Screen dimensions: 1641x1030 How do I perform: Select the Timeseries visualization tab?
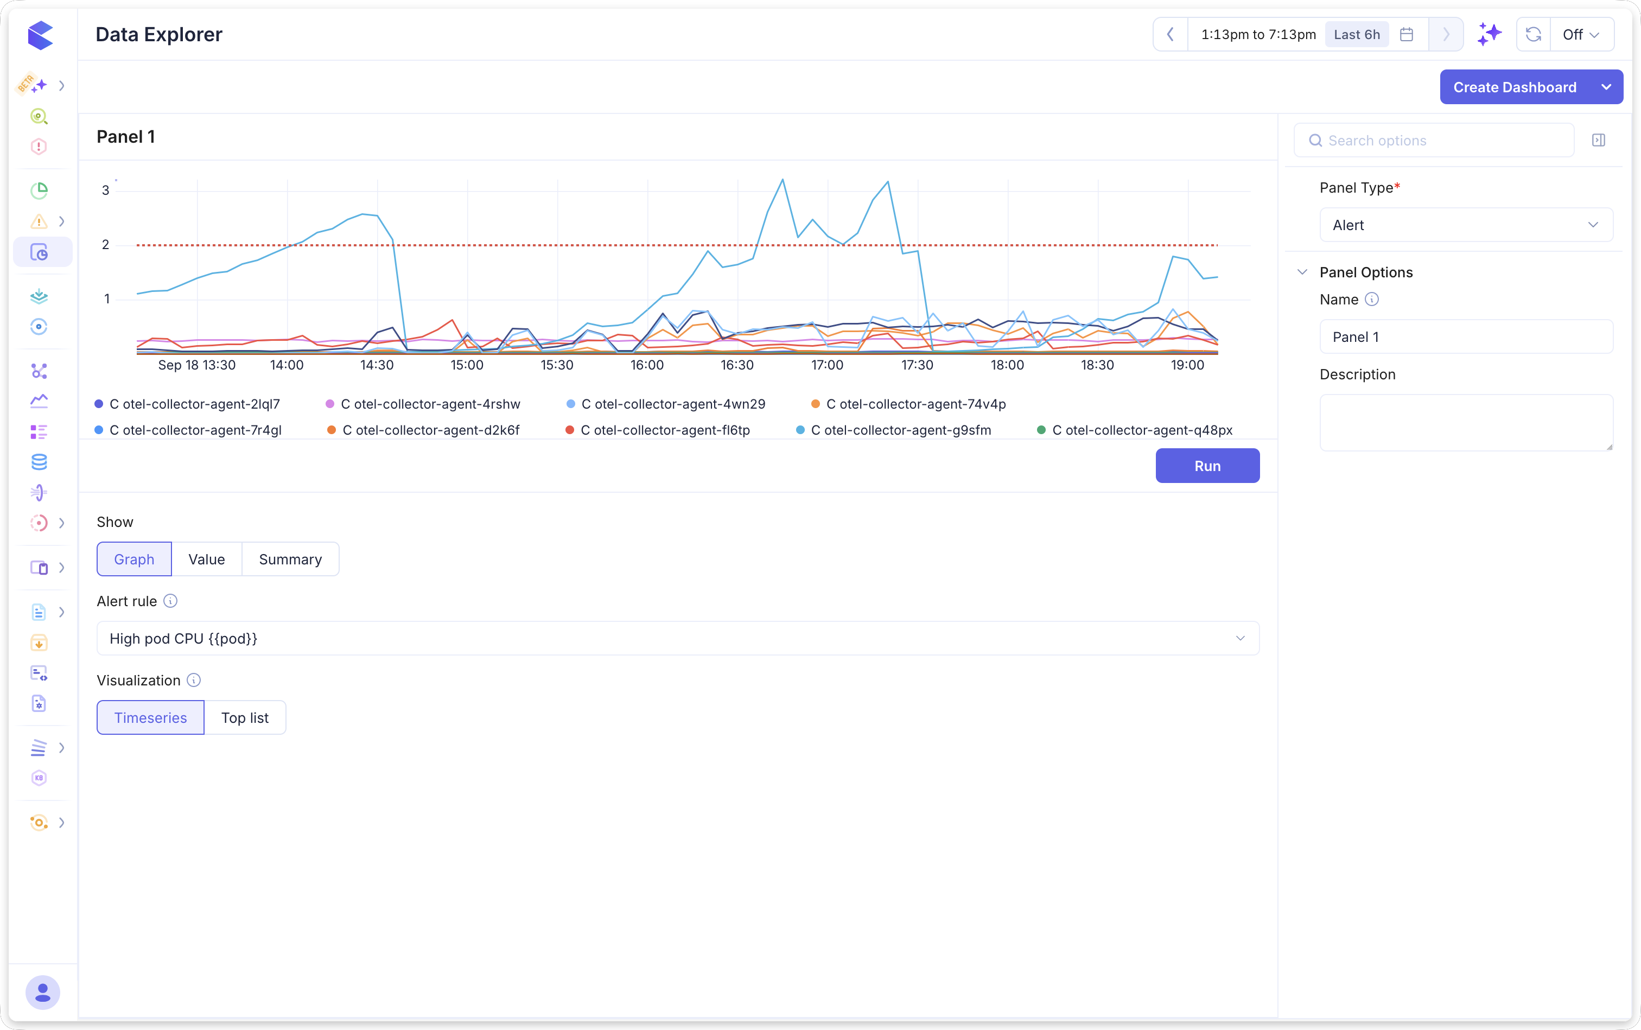pyautogui.click(x=150, y=717)
